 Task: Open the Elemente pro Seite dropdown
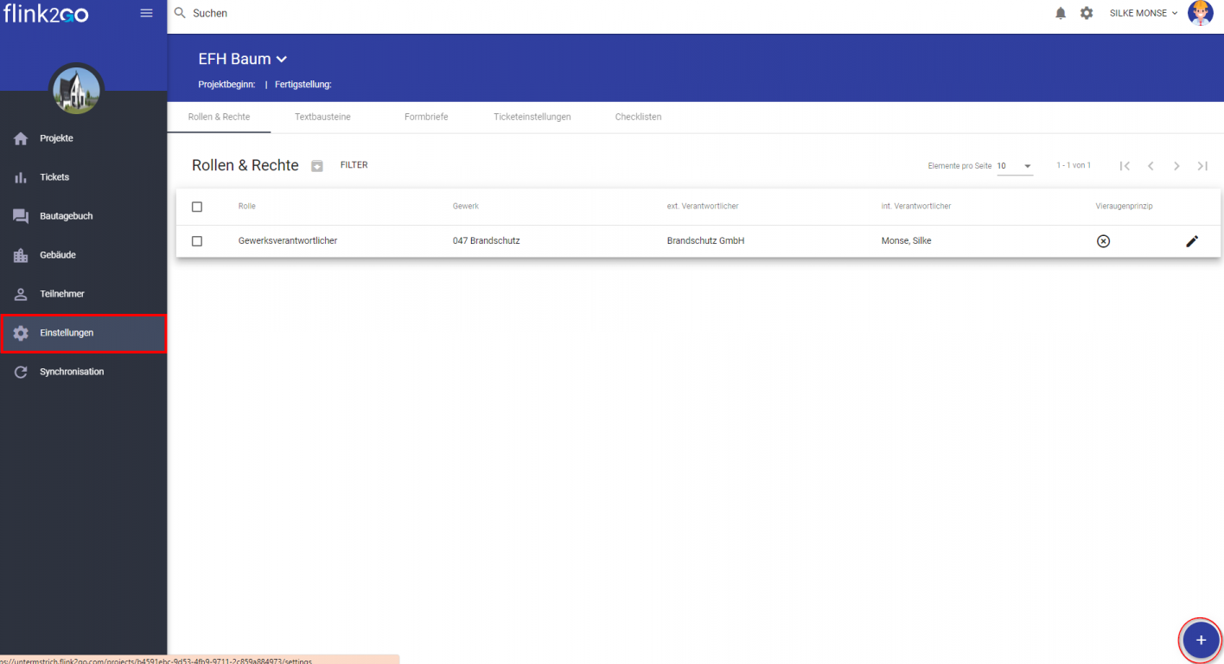click(1015, 166)
